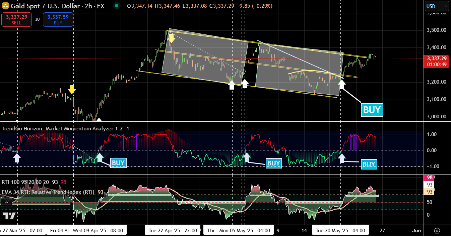Click white up arrow below large BUY callout line
Image resolution: width=451 pixels, height=237 pixels.
(x=342, y=84)
